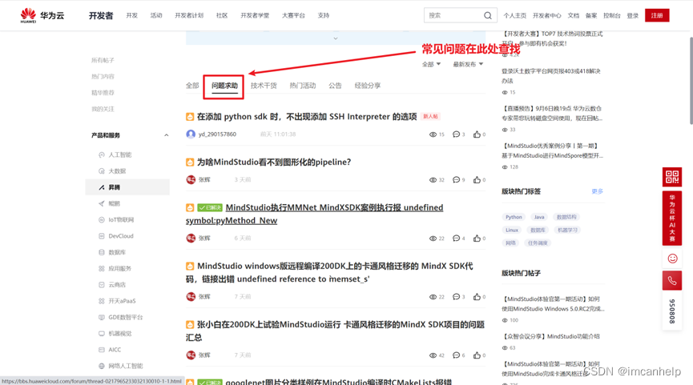Viewport: 693px width, 385px height.
Task: Collapse the 产品和服务 section
Action: point(166,135)
